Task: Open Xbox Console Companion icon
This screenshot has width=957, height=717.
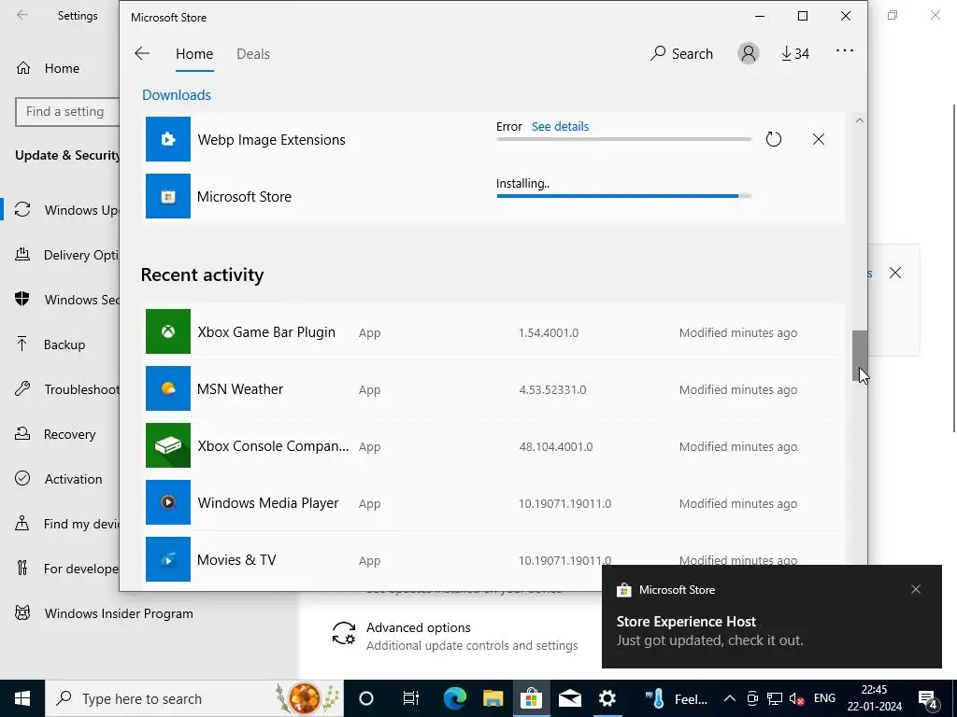Action: coord(168,445)
